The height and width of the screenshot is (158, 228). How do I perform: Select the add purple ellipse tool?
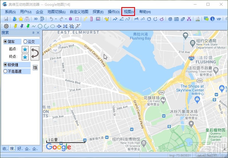click(x=162, y=19)
